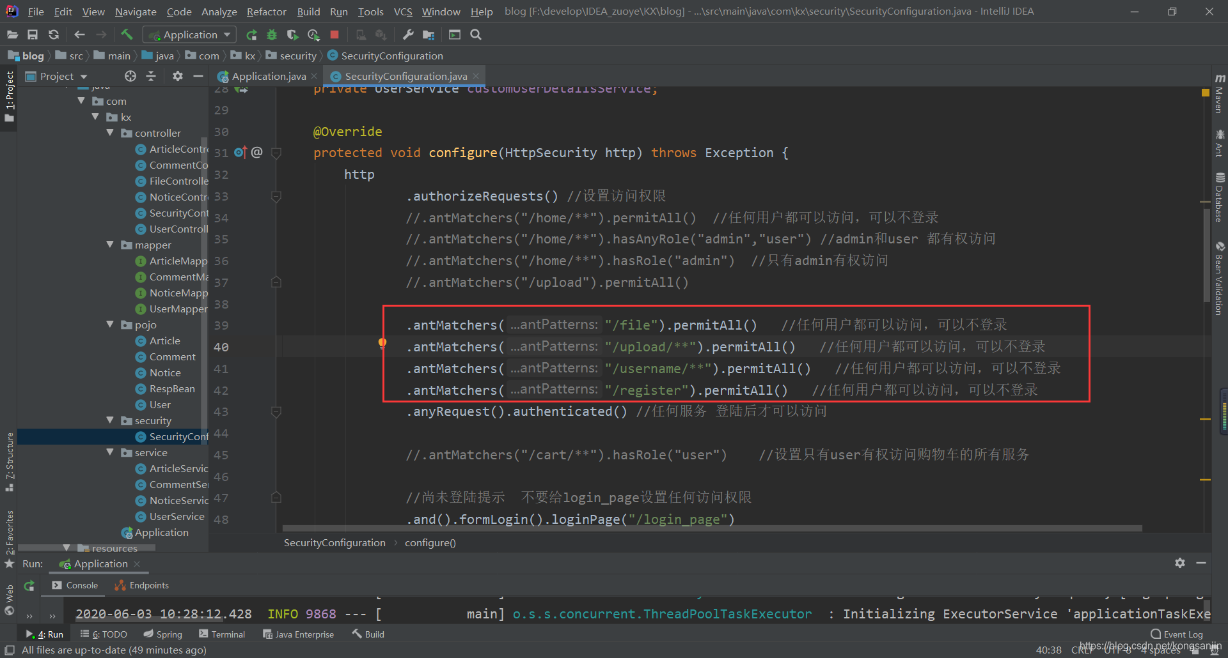Collapse the kx package node

[95, 117]
